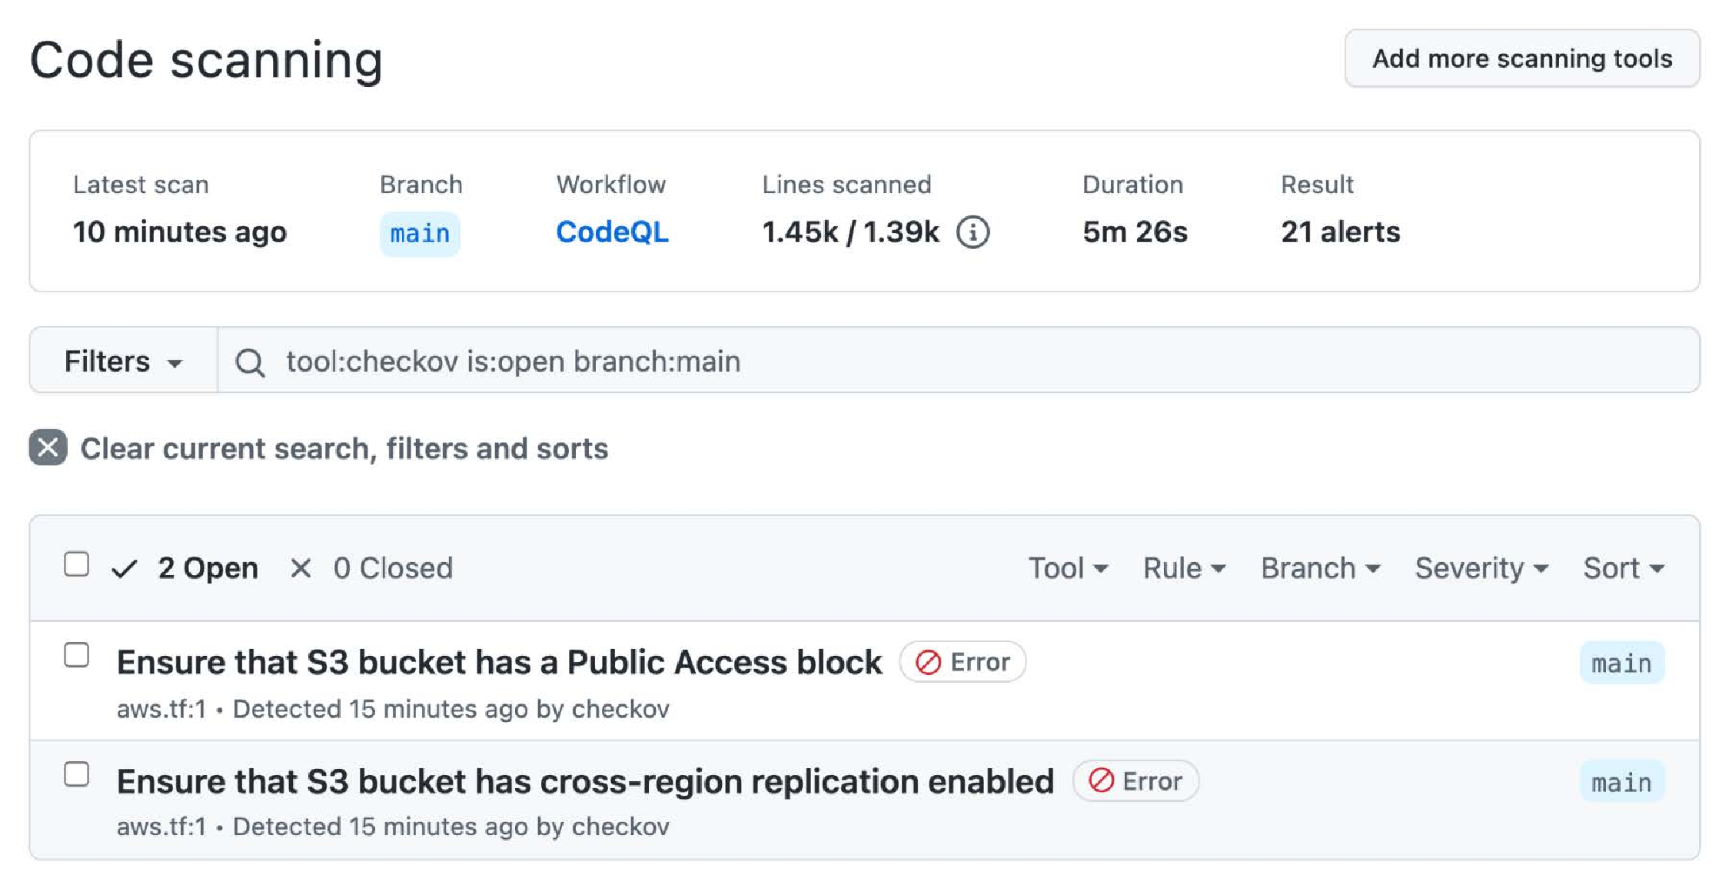Click Add more scanning tools button
The height and width of the screenshot is (875, 1719).
click(x=1522, y=58)
